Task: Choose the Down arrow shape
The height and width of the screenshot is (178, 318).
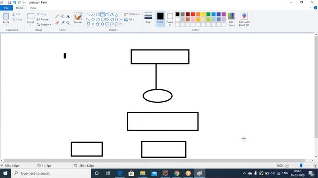Action: click(x=88, y=24)
